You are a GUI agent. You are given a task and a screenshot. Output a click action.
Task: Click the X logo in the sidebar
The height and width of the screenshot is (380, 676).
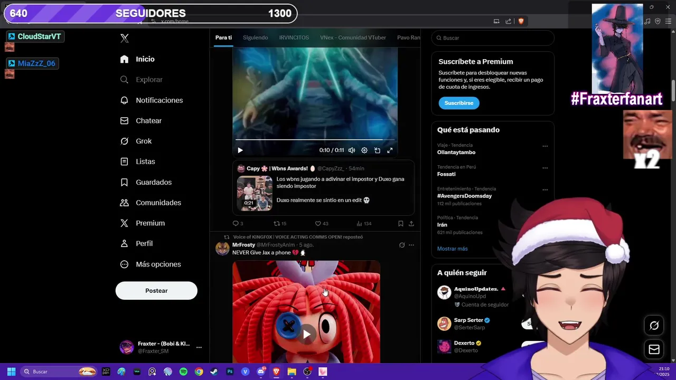click(125, 38)
